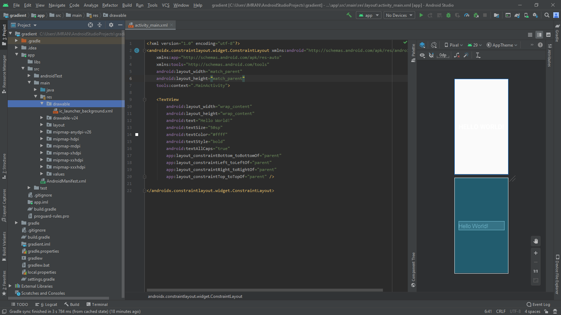The height and width of the screenshot is (315, 561).
Task: Select the activity_main.xml editor tab
Action: point(151,25)
